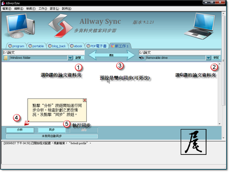Switch to the portable tab
229x172 pixels.
[36, 46]
